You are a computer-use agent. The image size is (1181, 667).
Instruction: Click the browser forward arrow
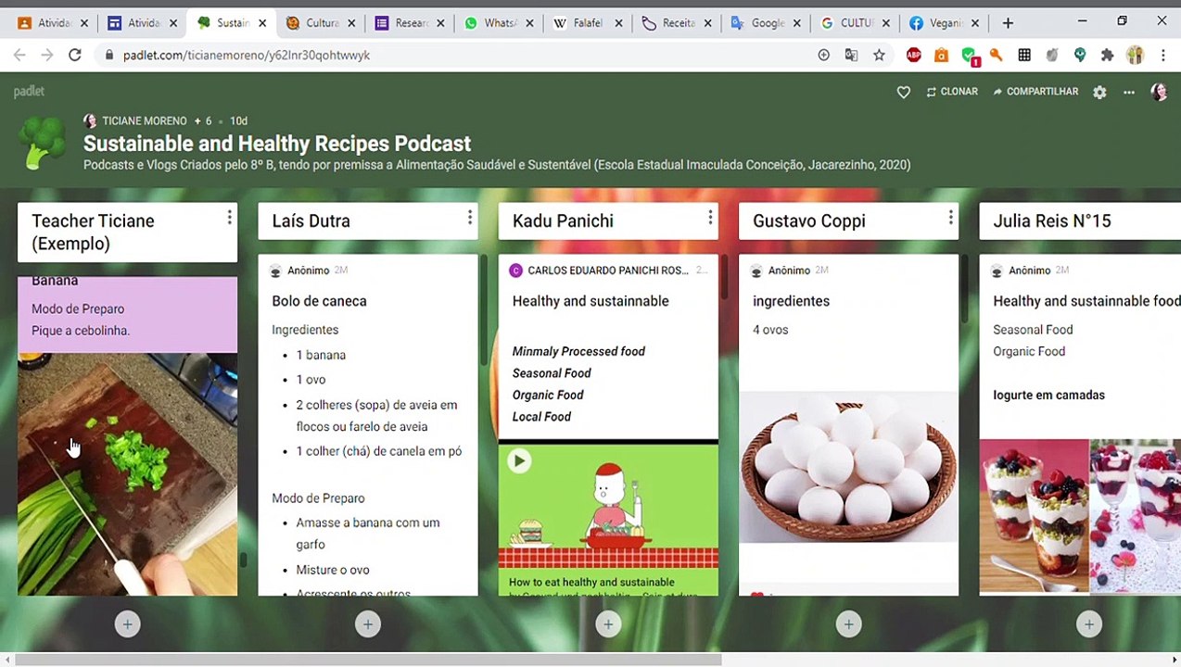pos(47,56)
